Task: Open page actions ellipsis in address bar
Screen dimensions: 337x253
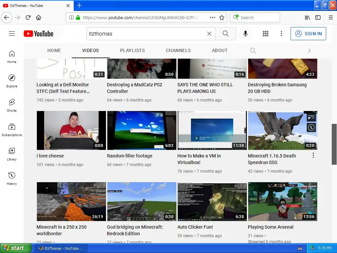Action: point(212,17)
